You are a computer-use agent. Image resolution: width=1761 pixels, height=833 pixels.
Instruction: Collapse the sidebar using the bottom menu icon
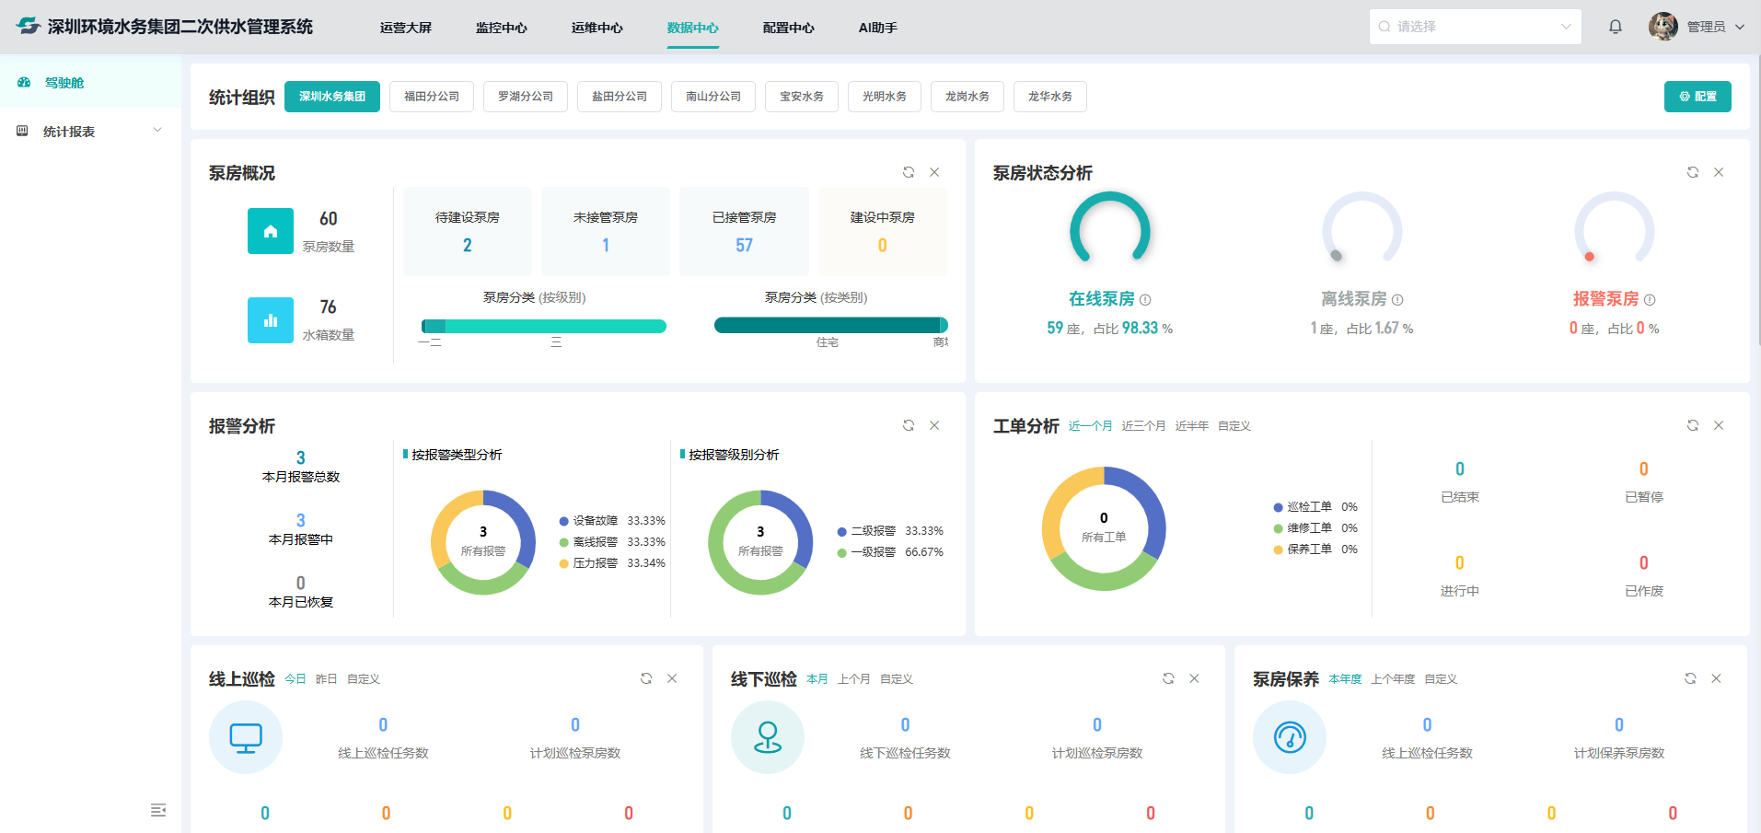pyautogui.click(x=158, y=810)
